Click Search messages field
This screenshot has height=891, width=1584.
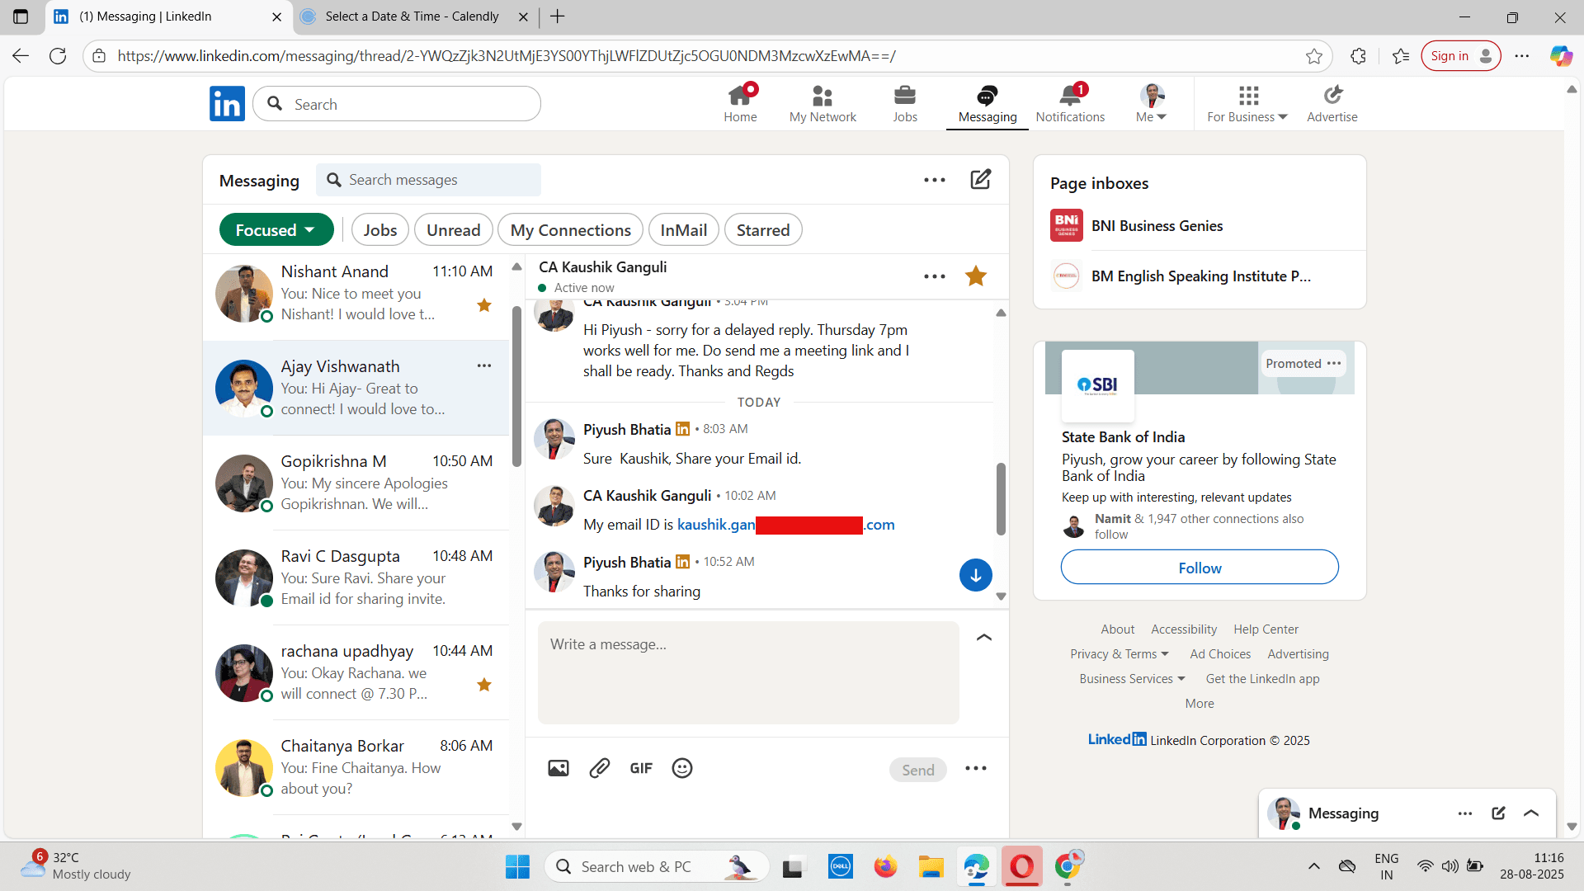(428, 180)
